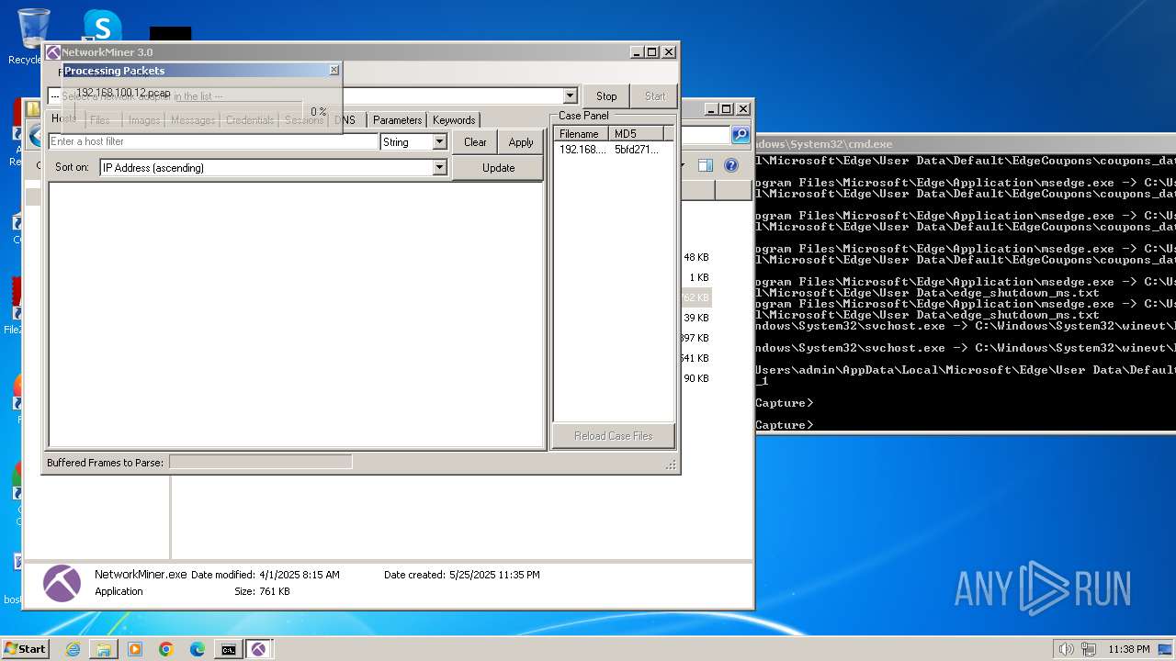
Task: Click the Date created 5/25/2025 11:35 PM value
Action: pyautogui.click(x=494, y=575)
